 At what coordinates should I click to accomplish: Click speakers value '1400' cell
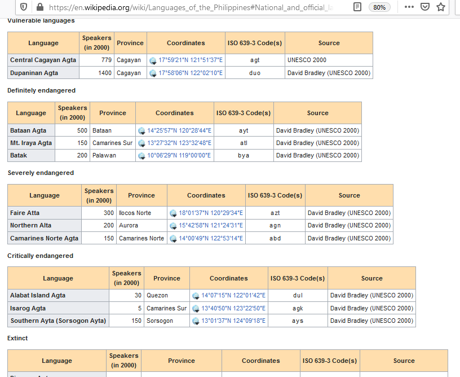pyautogui.click(x=96, y=73)
